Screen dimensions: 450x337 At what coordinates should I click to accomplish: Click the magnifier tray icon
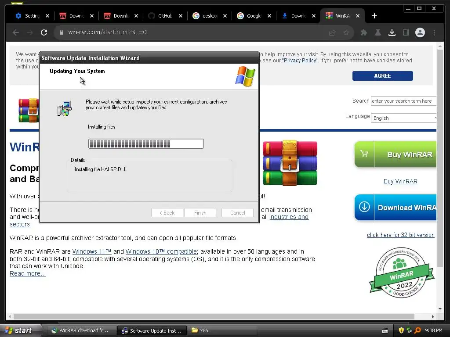[417, 330]
